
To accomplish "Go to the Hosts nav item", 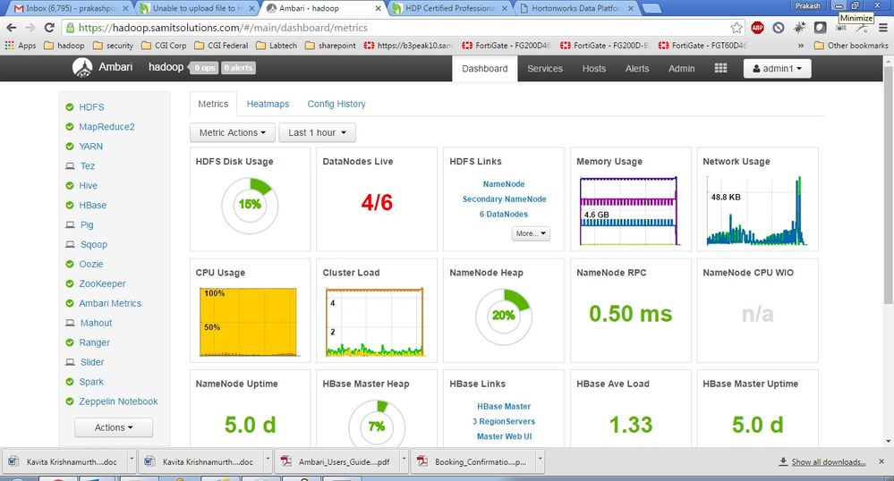I will coord(593,68).
